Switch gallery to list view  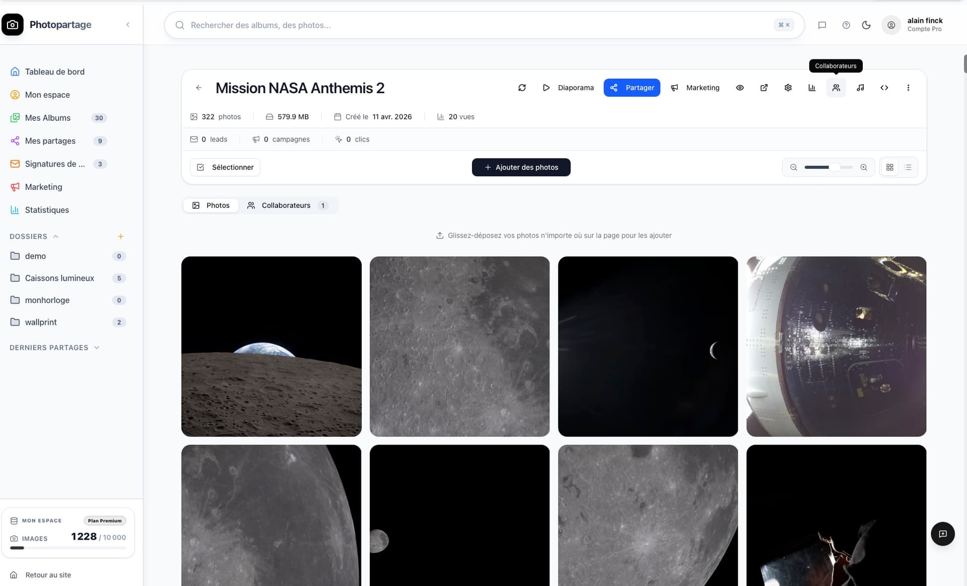pyautogui.click(x=908, y=167)
